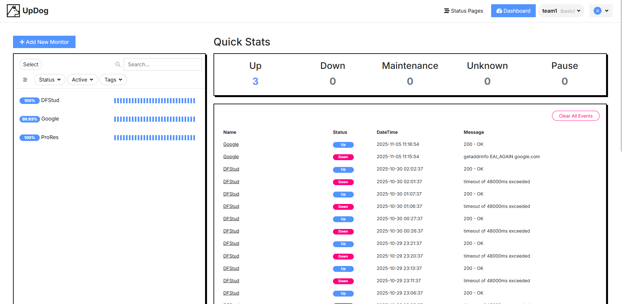This screenshot has height=304, width=622.
Task: Open the Tags filter dropdown
Action: click(x=113, y=80)
